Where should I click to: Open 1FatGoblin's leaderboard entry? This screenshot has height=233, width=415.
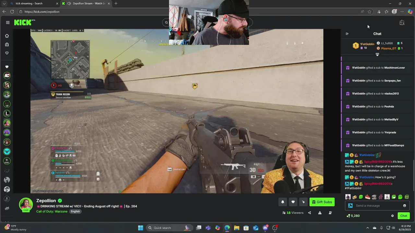click(363, 46)
